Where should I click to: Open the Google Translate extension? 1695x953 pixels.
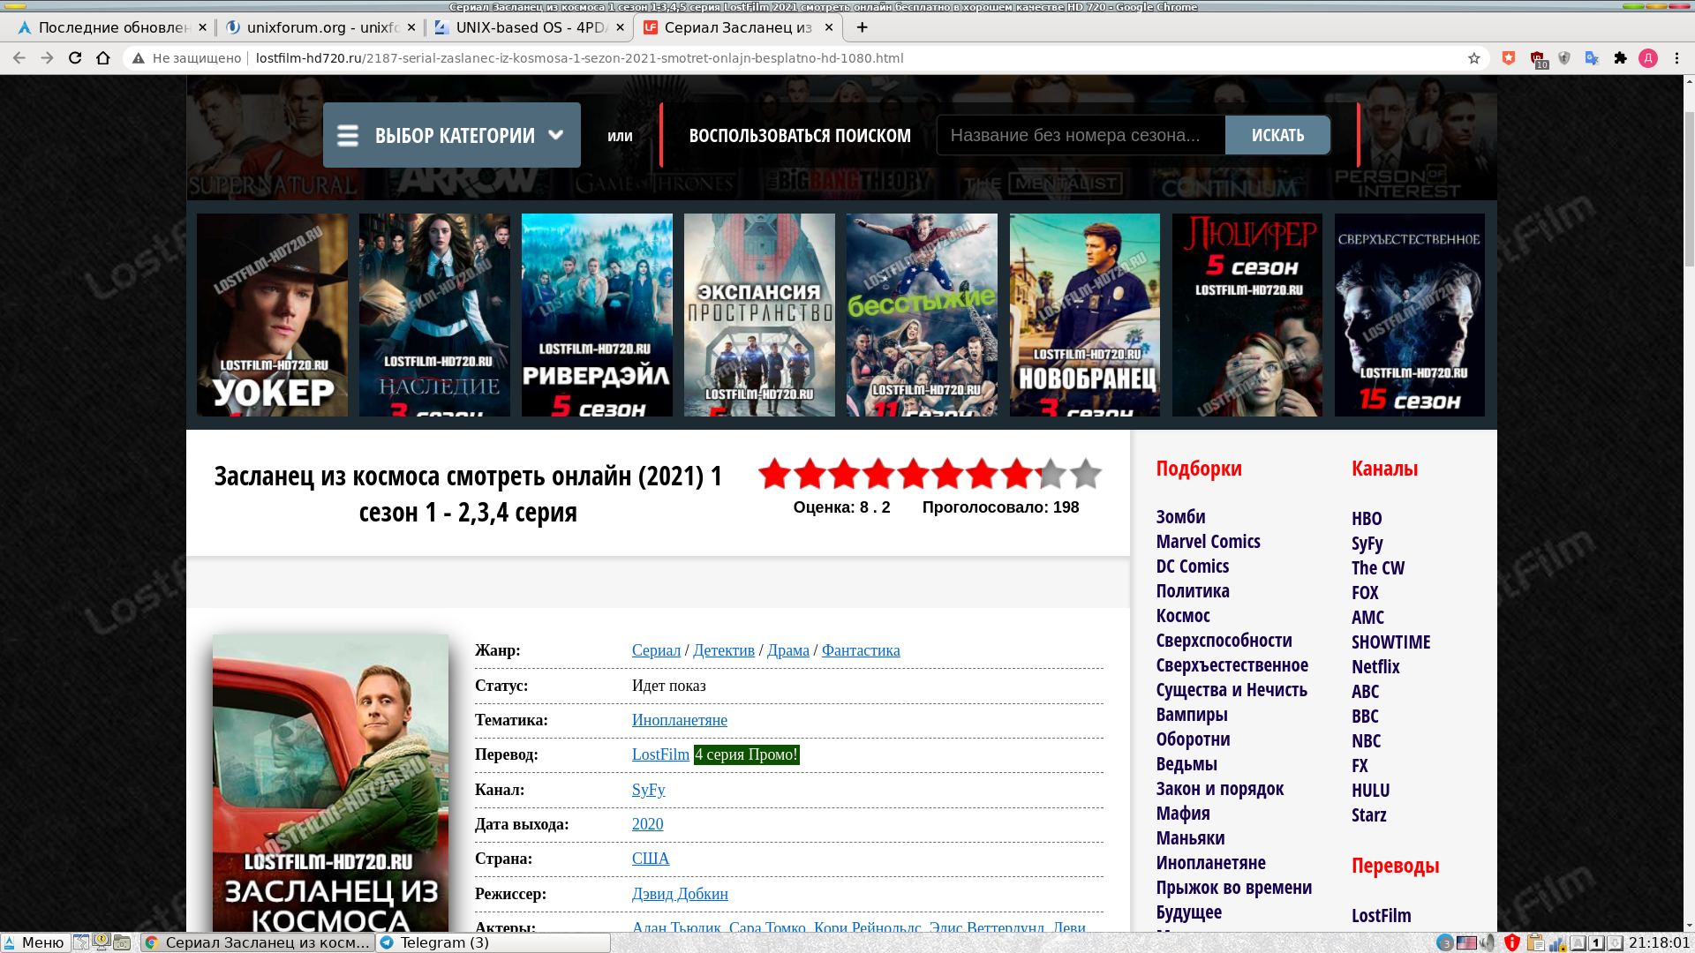click(x=1592, y=58)
